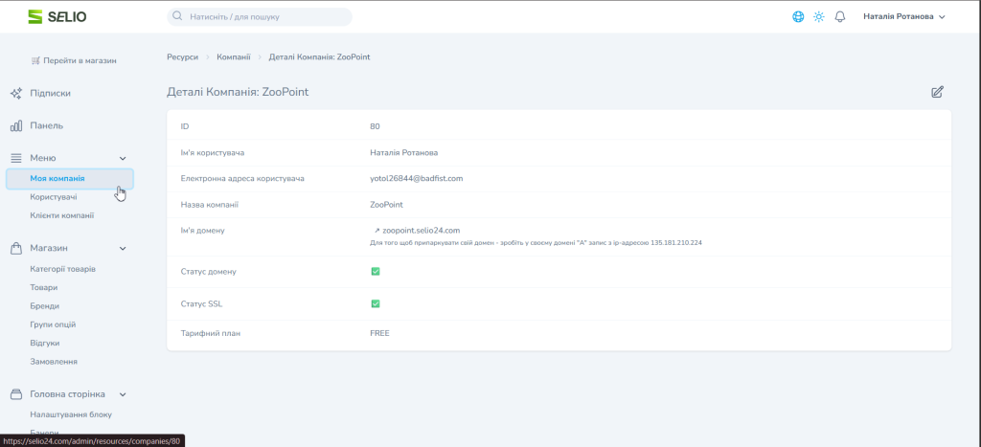This screenshot has width=981, height=447.
Task: Click Перейти в магазин link
Action: click(74, 60)
